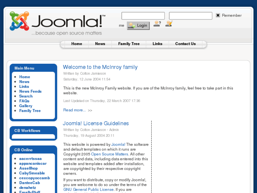Image resolution: width=257 pixels, height=193 pixels.
Task: Click the 'Written by Colton Jamieson - Admin' byline
Action: point(91,130)
